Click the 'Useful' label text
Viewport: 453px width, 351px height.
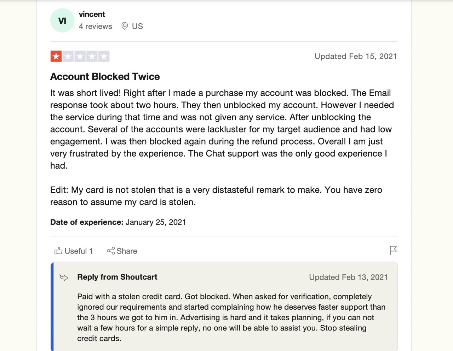pos(76,251)
